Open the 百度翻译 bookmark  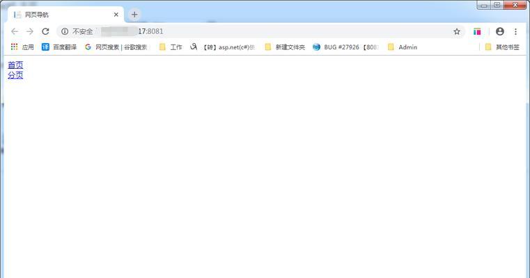click(x=59, y=47)
